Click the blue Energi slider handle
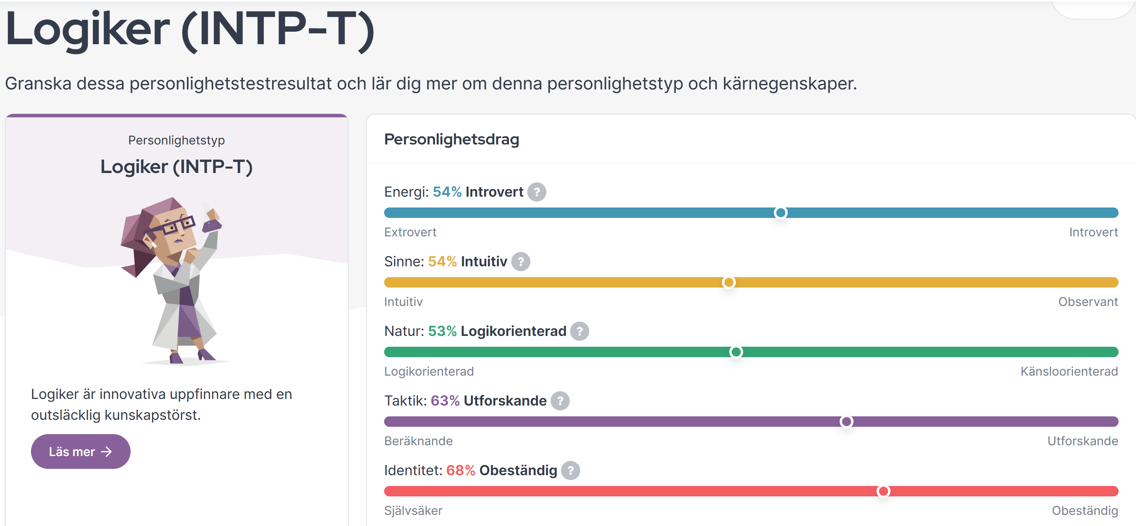This screenshot has height=526, width=1136. click(x=780, y=213)
